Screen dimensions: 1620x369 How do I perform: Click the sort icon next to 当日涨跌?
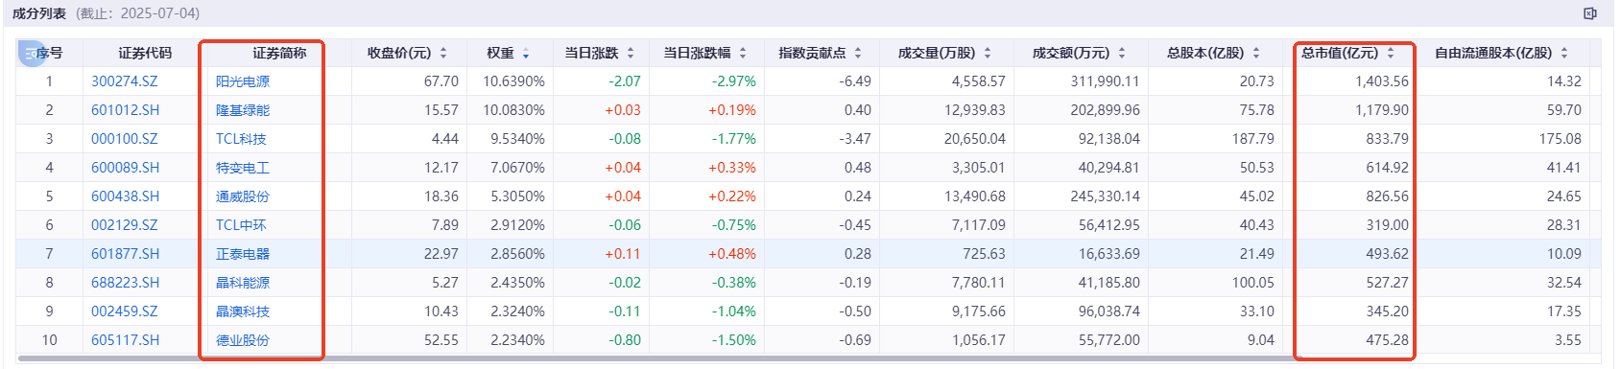pos(631,53)
